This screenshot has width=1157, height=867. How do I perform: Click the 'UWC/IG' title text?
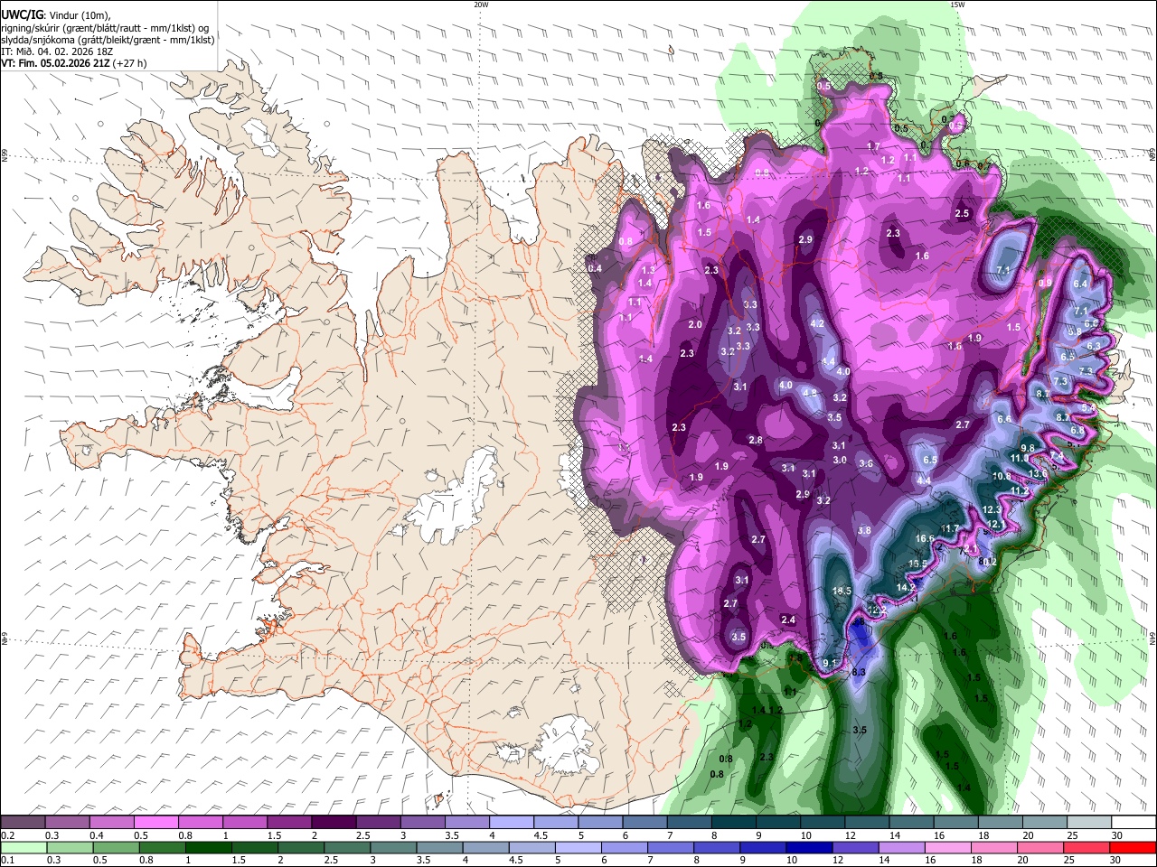(x=21, y=15)
